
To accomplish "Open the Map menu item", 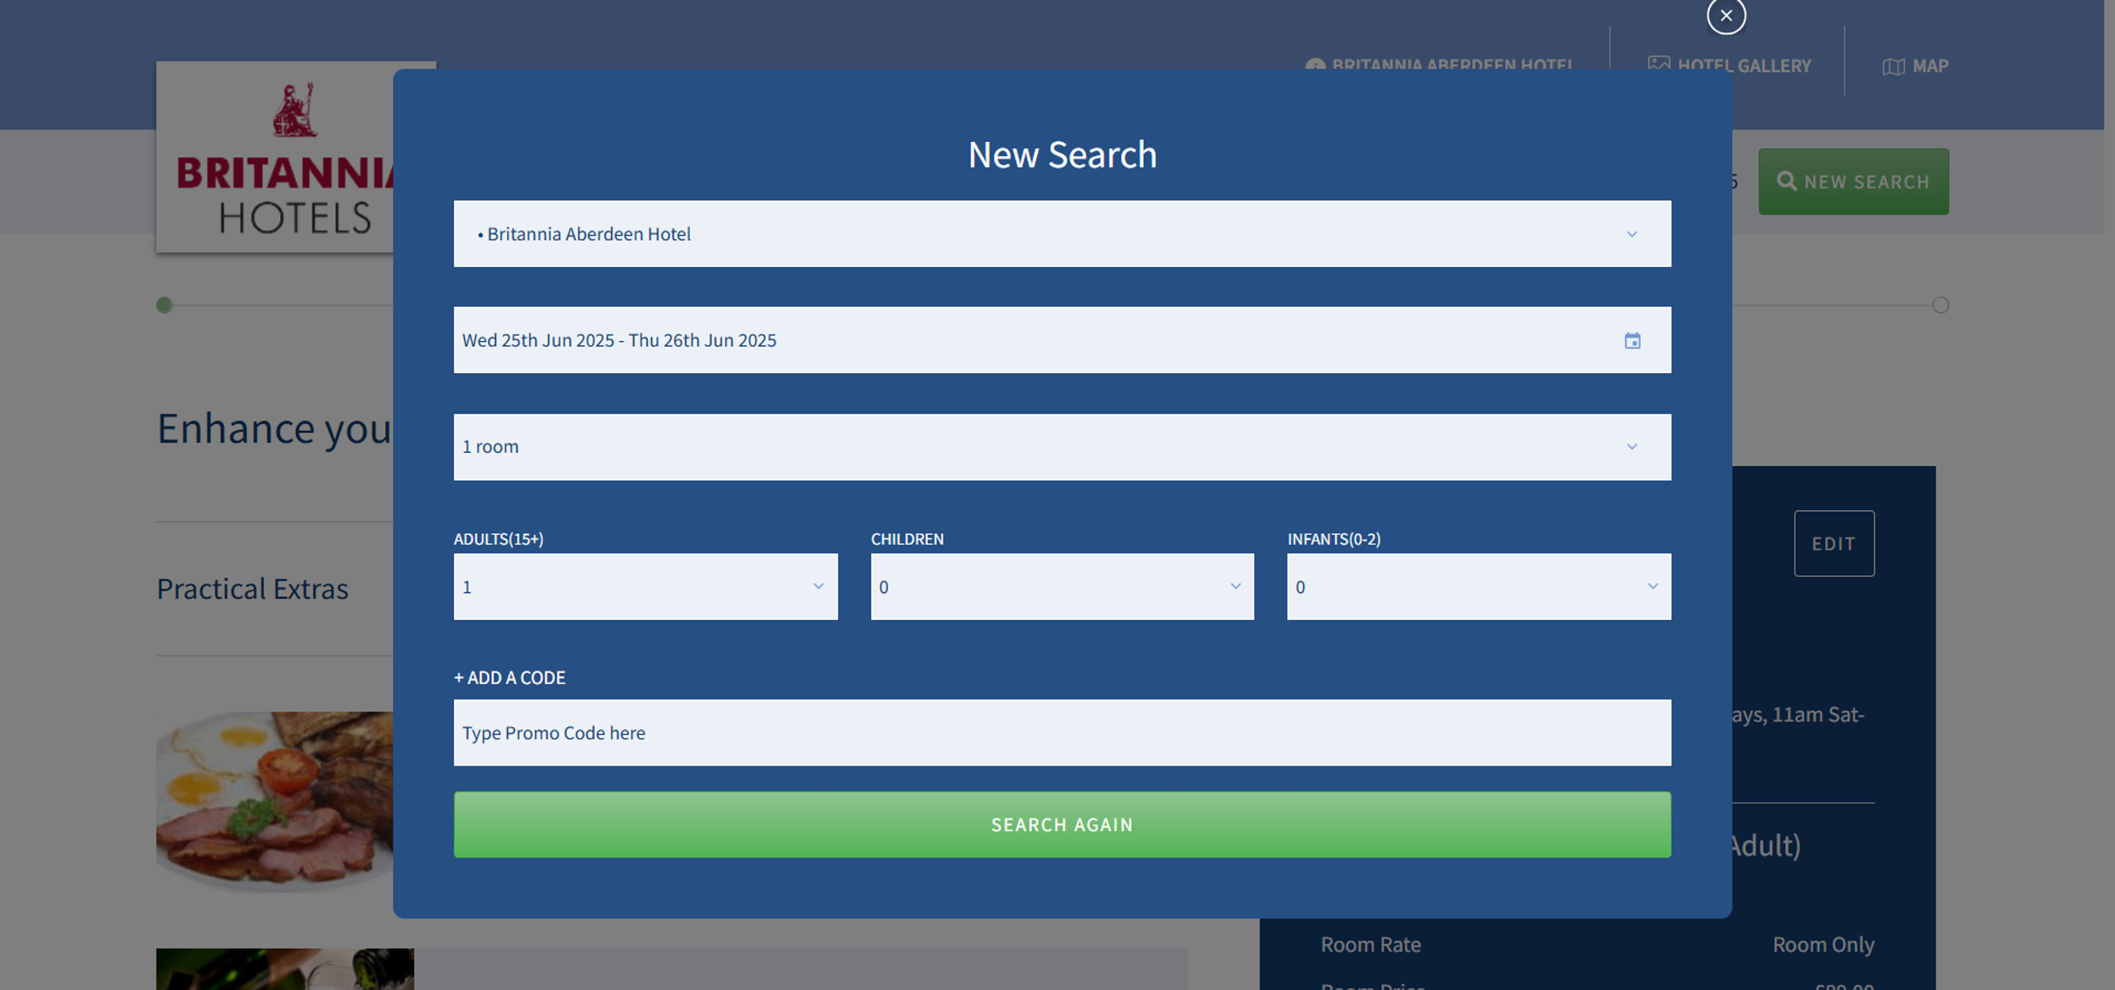I will click(1915, 67).
